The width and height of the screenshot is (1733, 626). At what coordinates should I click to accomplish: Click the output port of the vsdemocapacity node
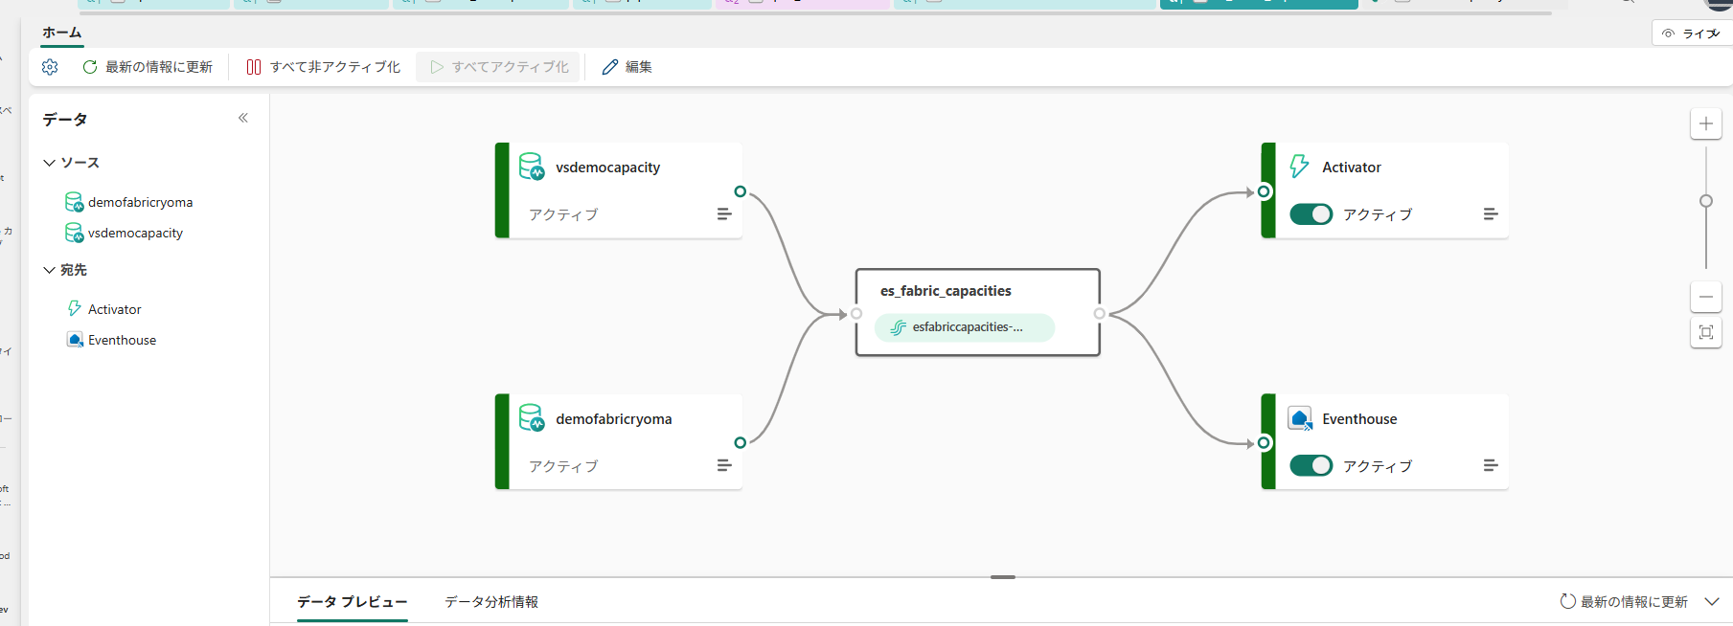(x=740, y=191)
